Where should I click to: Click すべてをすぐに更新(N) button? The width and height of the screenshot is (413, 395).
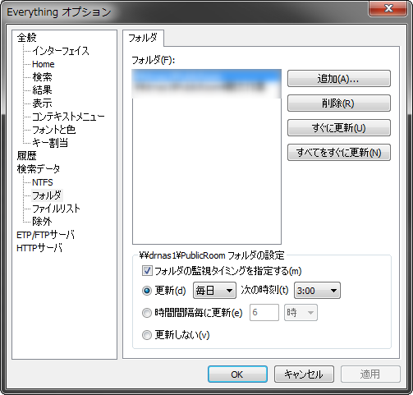[339, 153]
